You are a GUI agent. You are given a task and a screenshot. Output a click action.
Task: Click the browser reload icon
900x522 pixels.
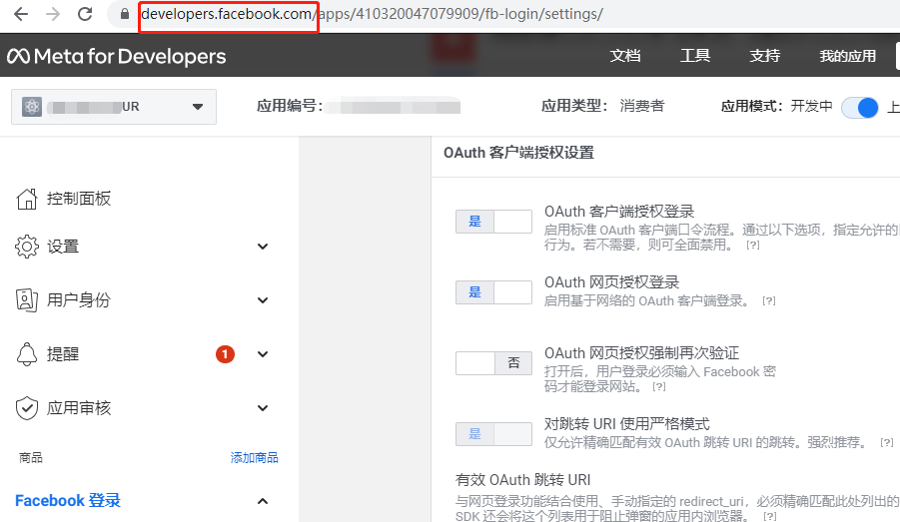click(85, 15)
